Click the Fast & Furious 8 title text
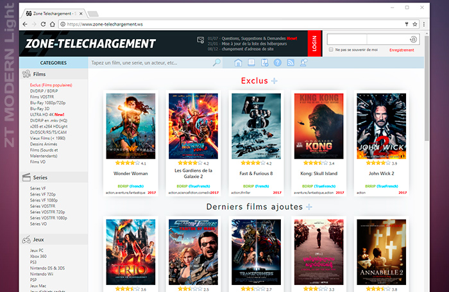Image resolution: width=449 pixels, height=292 pixels. pos(256,173)
